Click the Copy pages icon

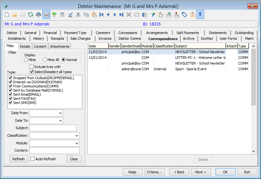click(x=86, y=15)
